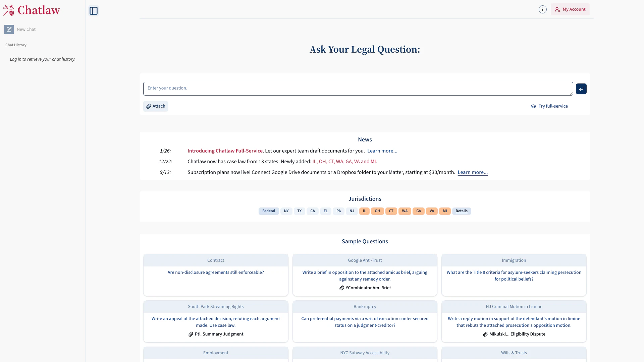The image size is (644, 362).
Task: Select the NY jurisdiction chip
Action: 286,211
